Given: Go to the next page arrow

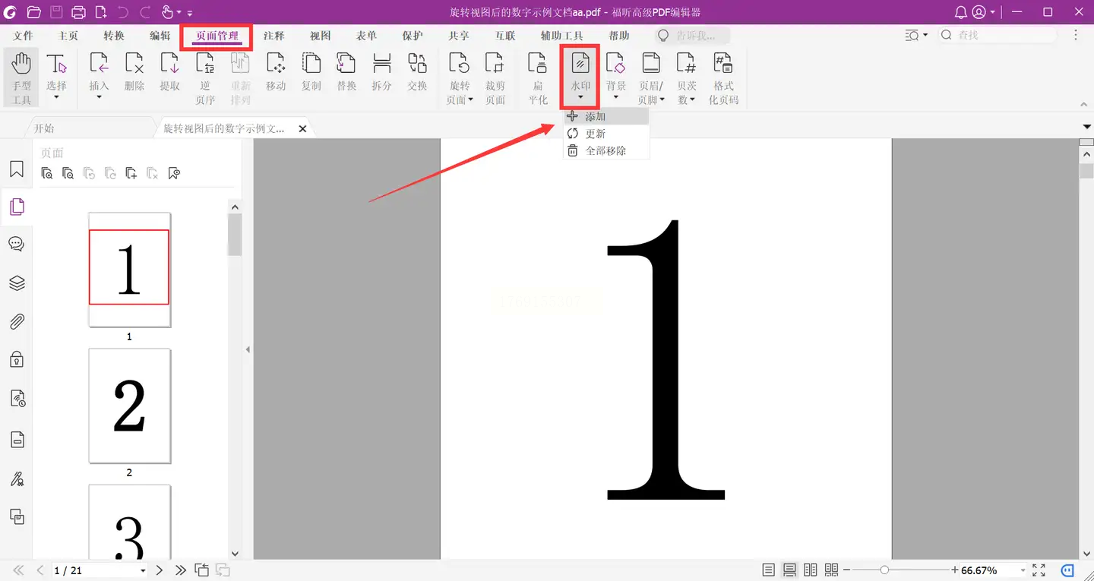Looking at the screenshot, I should tap(159, 570).
